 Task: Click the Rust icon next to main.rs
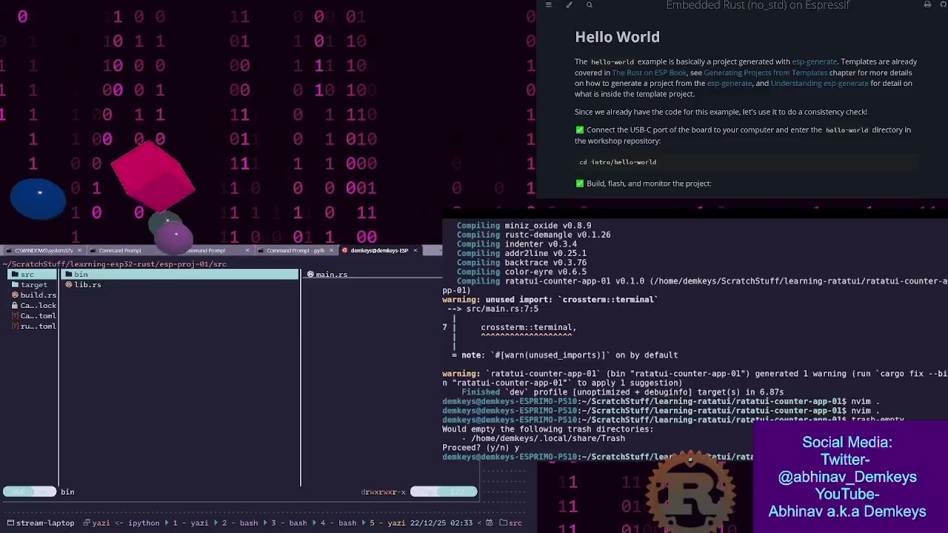[311, 275]
